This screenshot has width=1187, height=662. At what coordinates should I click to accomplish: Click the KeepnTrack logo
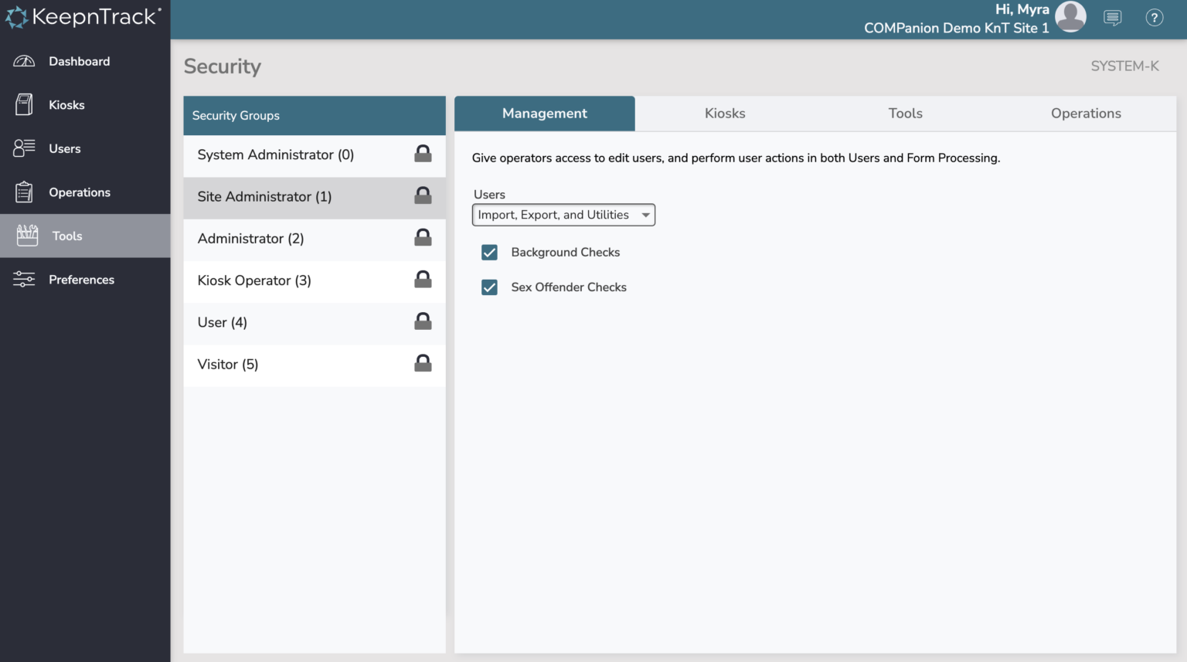tap(83, 16)
